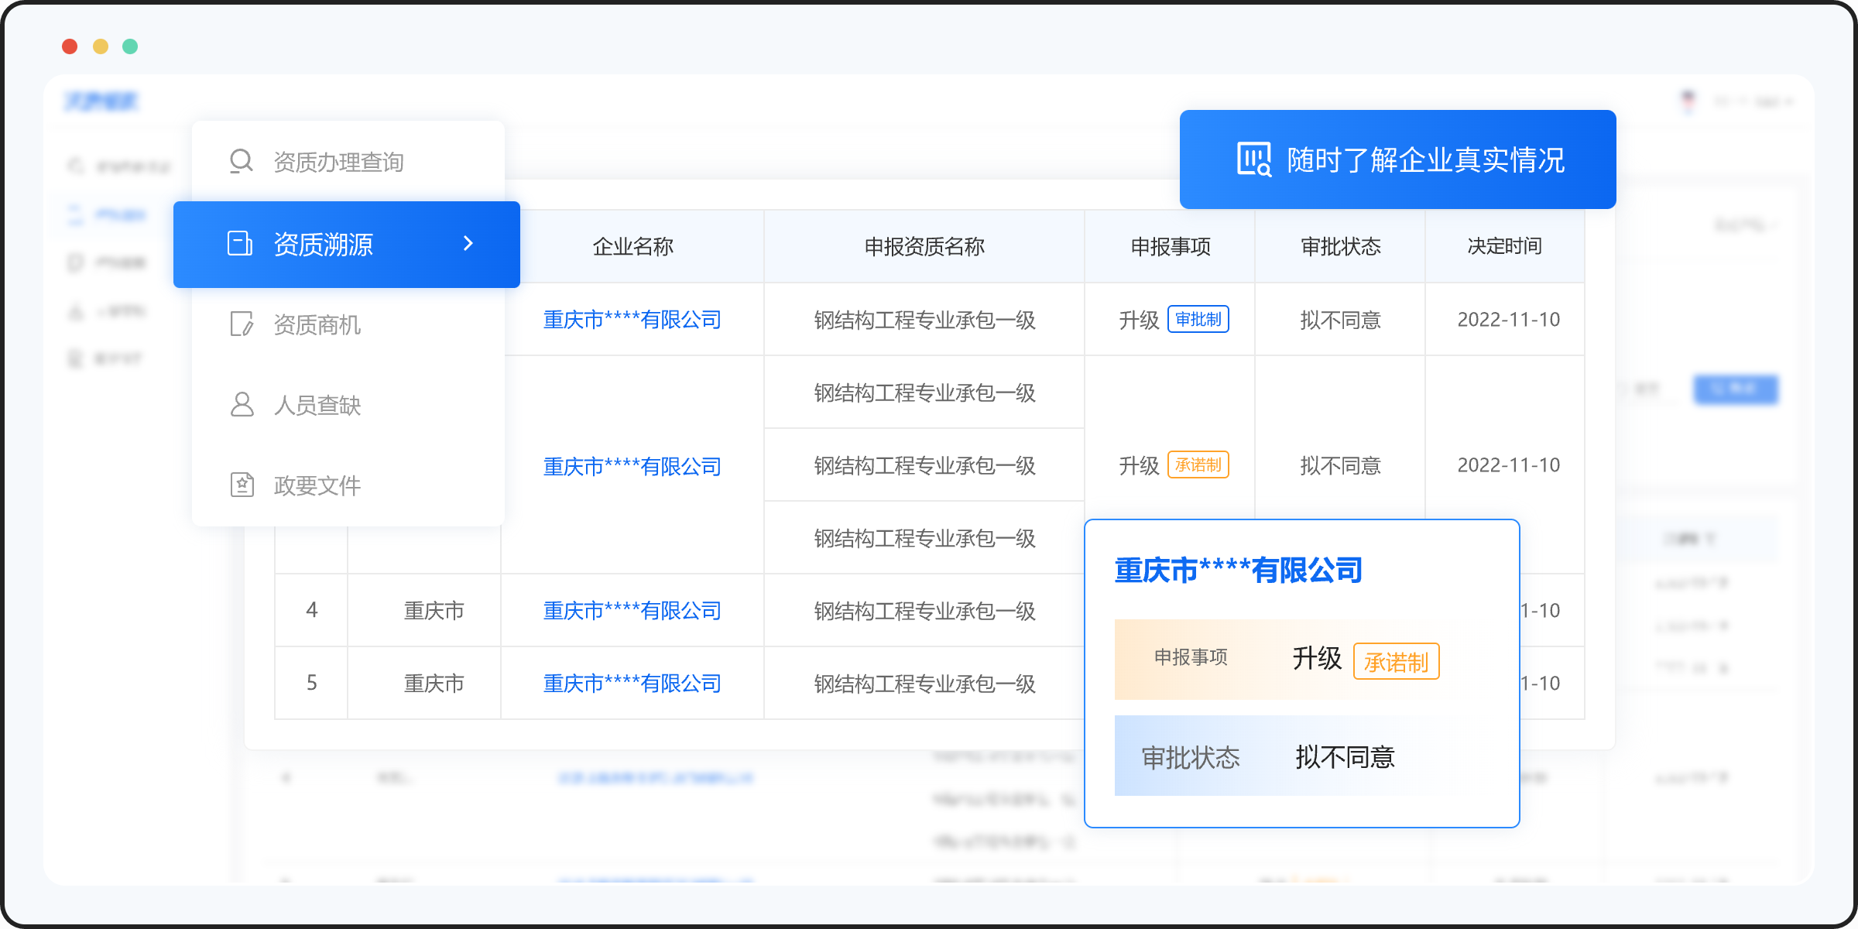Viewport: 1858px width, 929px height.
Task: Open the 人员查缺 menu entry
Action: 348,405
